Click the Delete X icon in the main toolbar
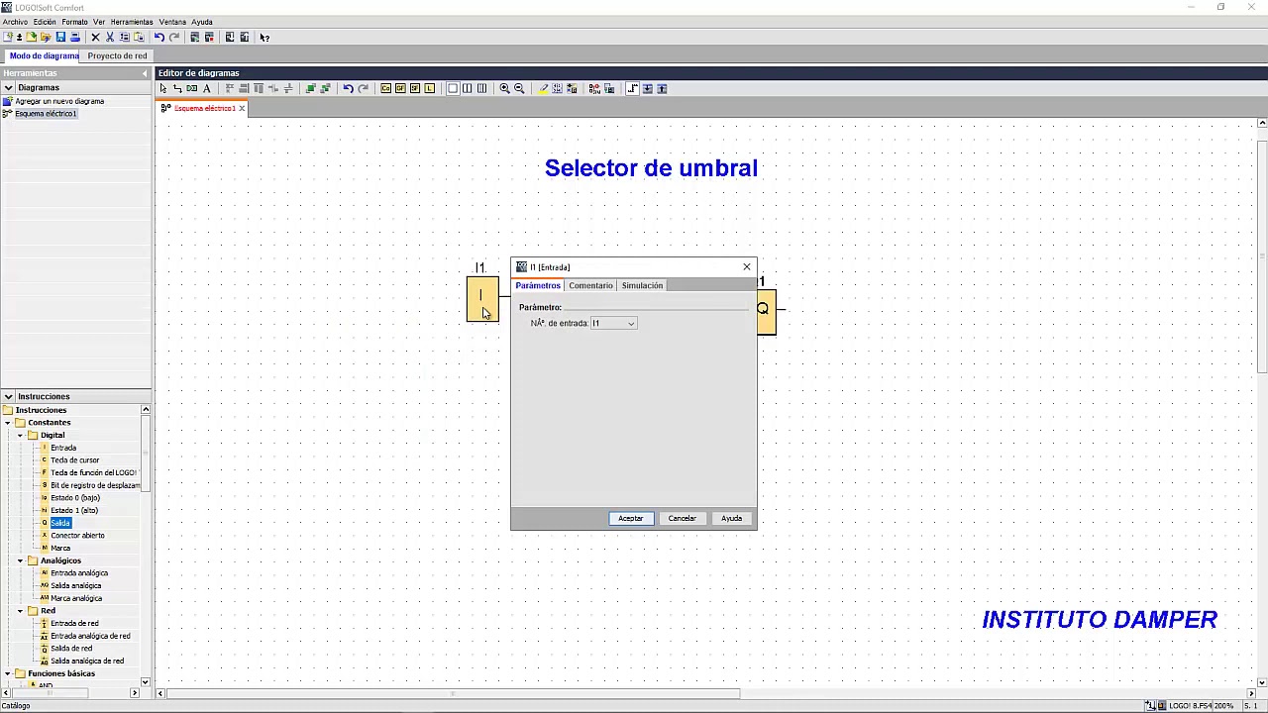Image resolution: width=1268 pixels, height=713 pixels. coord(95,37)
